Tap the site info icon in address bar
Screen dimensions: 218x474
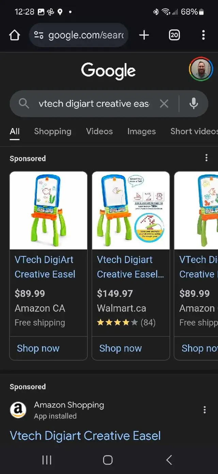pyautogui.click(x=39, y=35)
